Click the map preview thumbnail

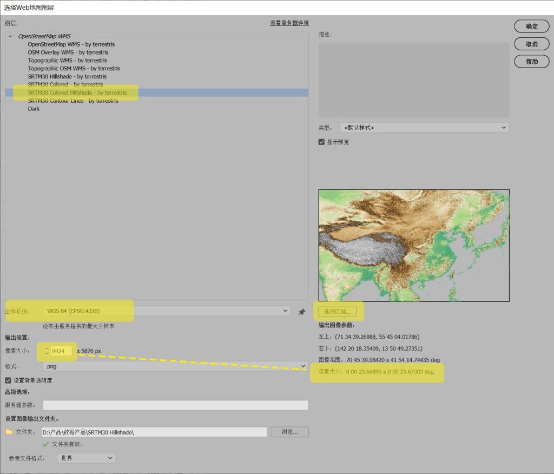414,245
